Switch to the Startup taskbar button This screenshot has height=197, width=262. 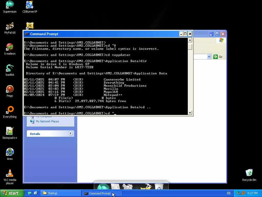click(x=60, y=193)
